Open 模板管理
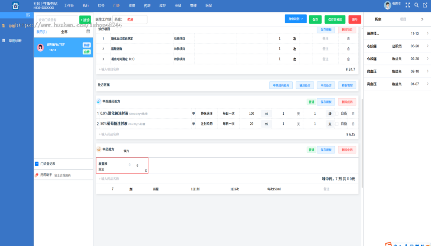 (x=347, y=85)
